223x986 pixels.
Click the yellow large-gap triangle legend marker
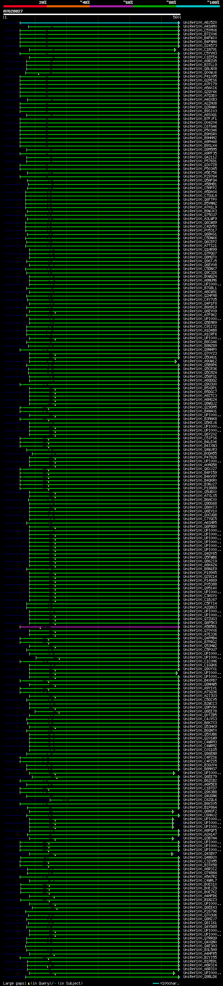point(29,983)
